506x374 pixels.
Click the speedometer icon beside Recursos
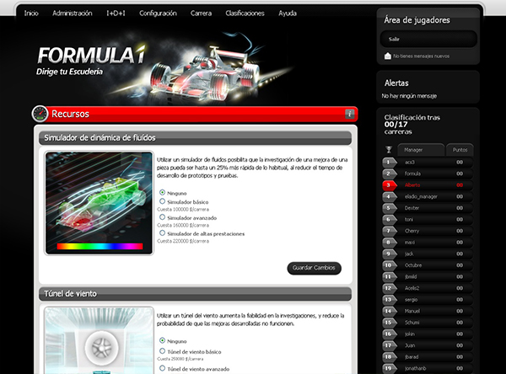coord(40,114)
